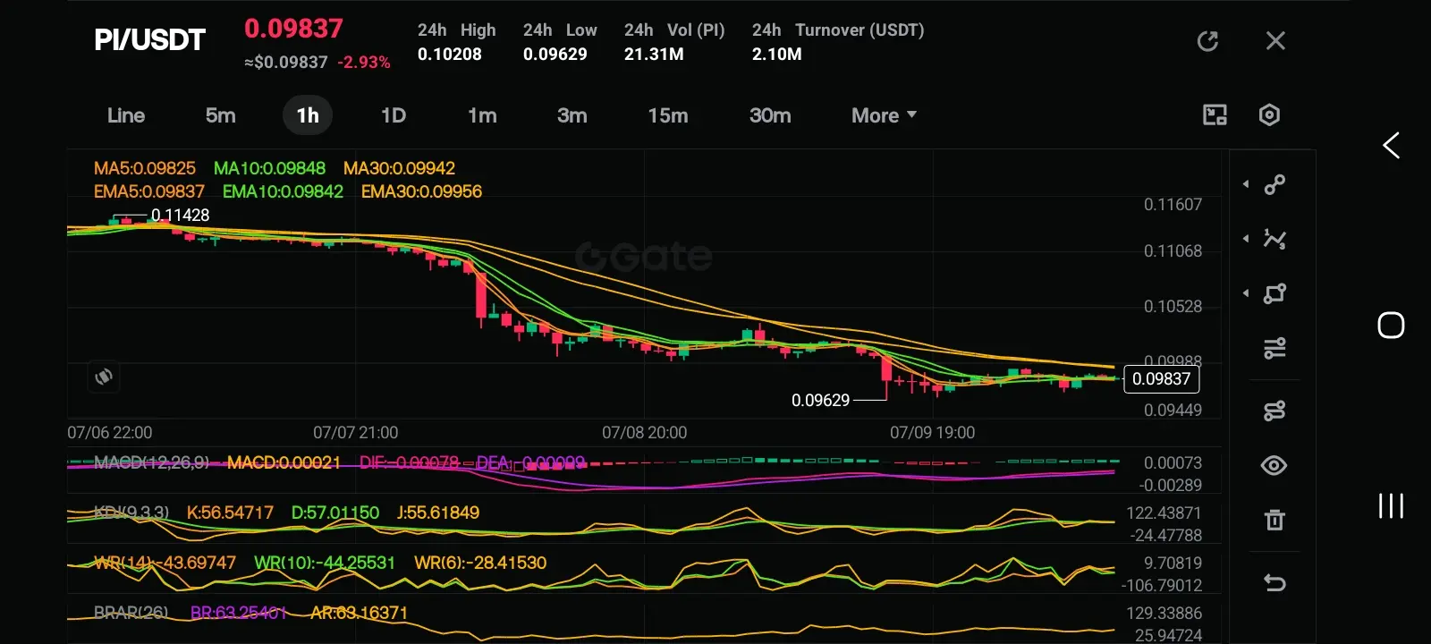Tap the EMA30:0.09956 indicator label
This screenshot has width=1431, height=644.
point(421,191)
